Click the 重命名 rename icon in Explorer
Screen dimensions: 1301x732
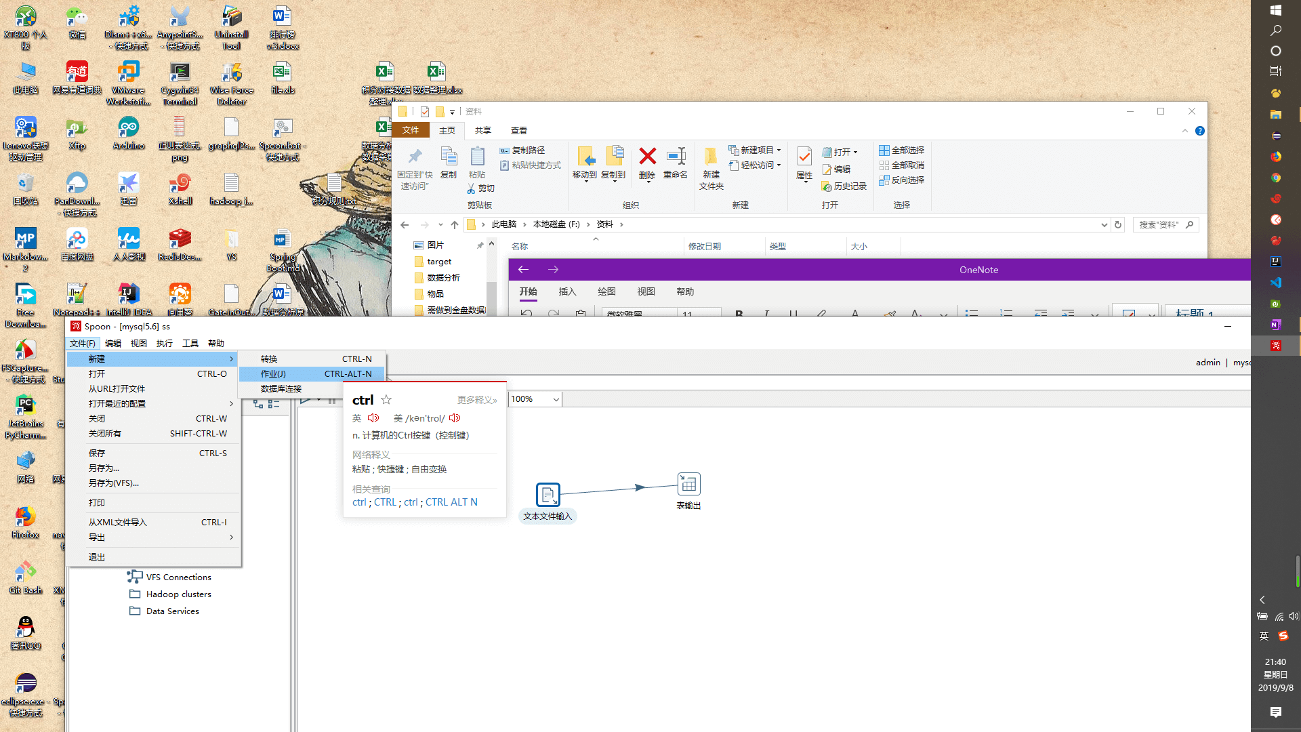tap(676, 157)
